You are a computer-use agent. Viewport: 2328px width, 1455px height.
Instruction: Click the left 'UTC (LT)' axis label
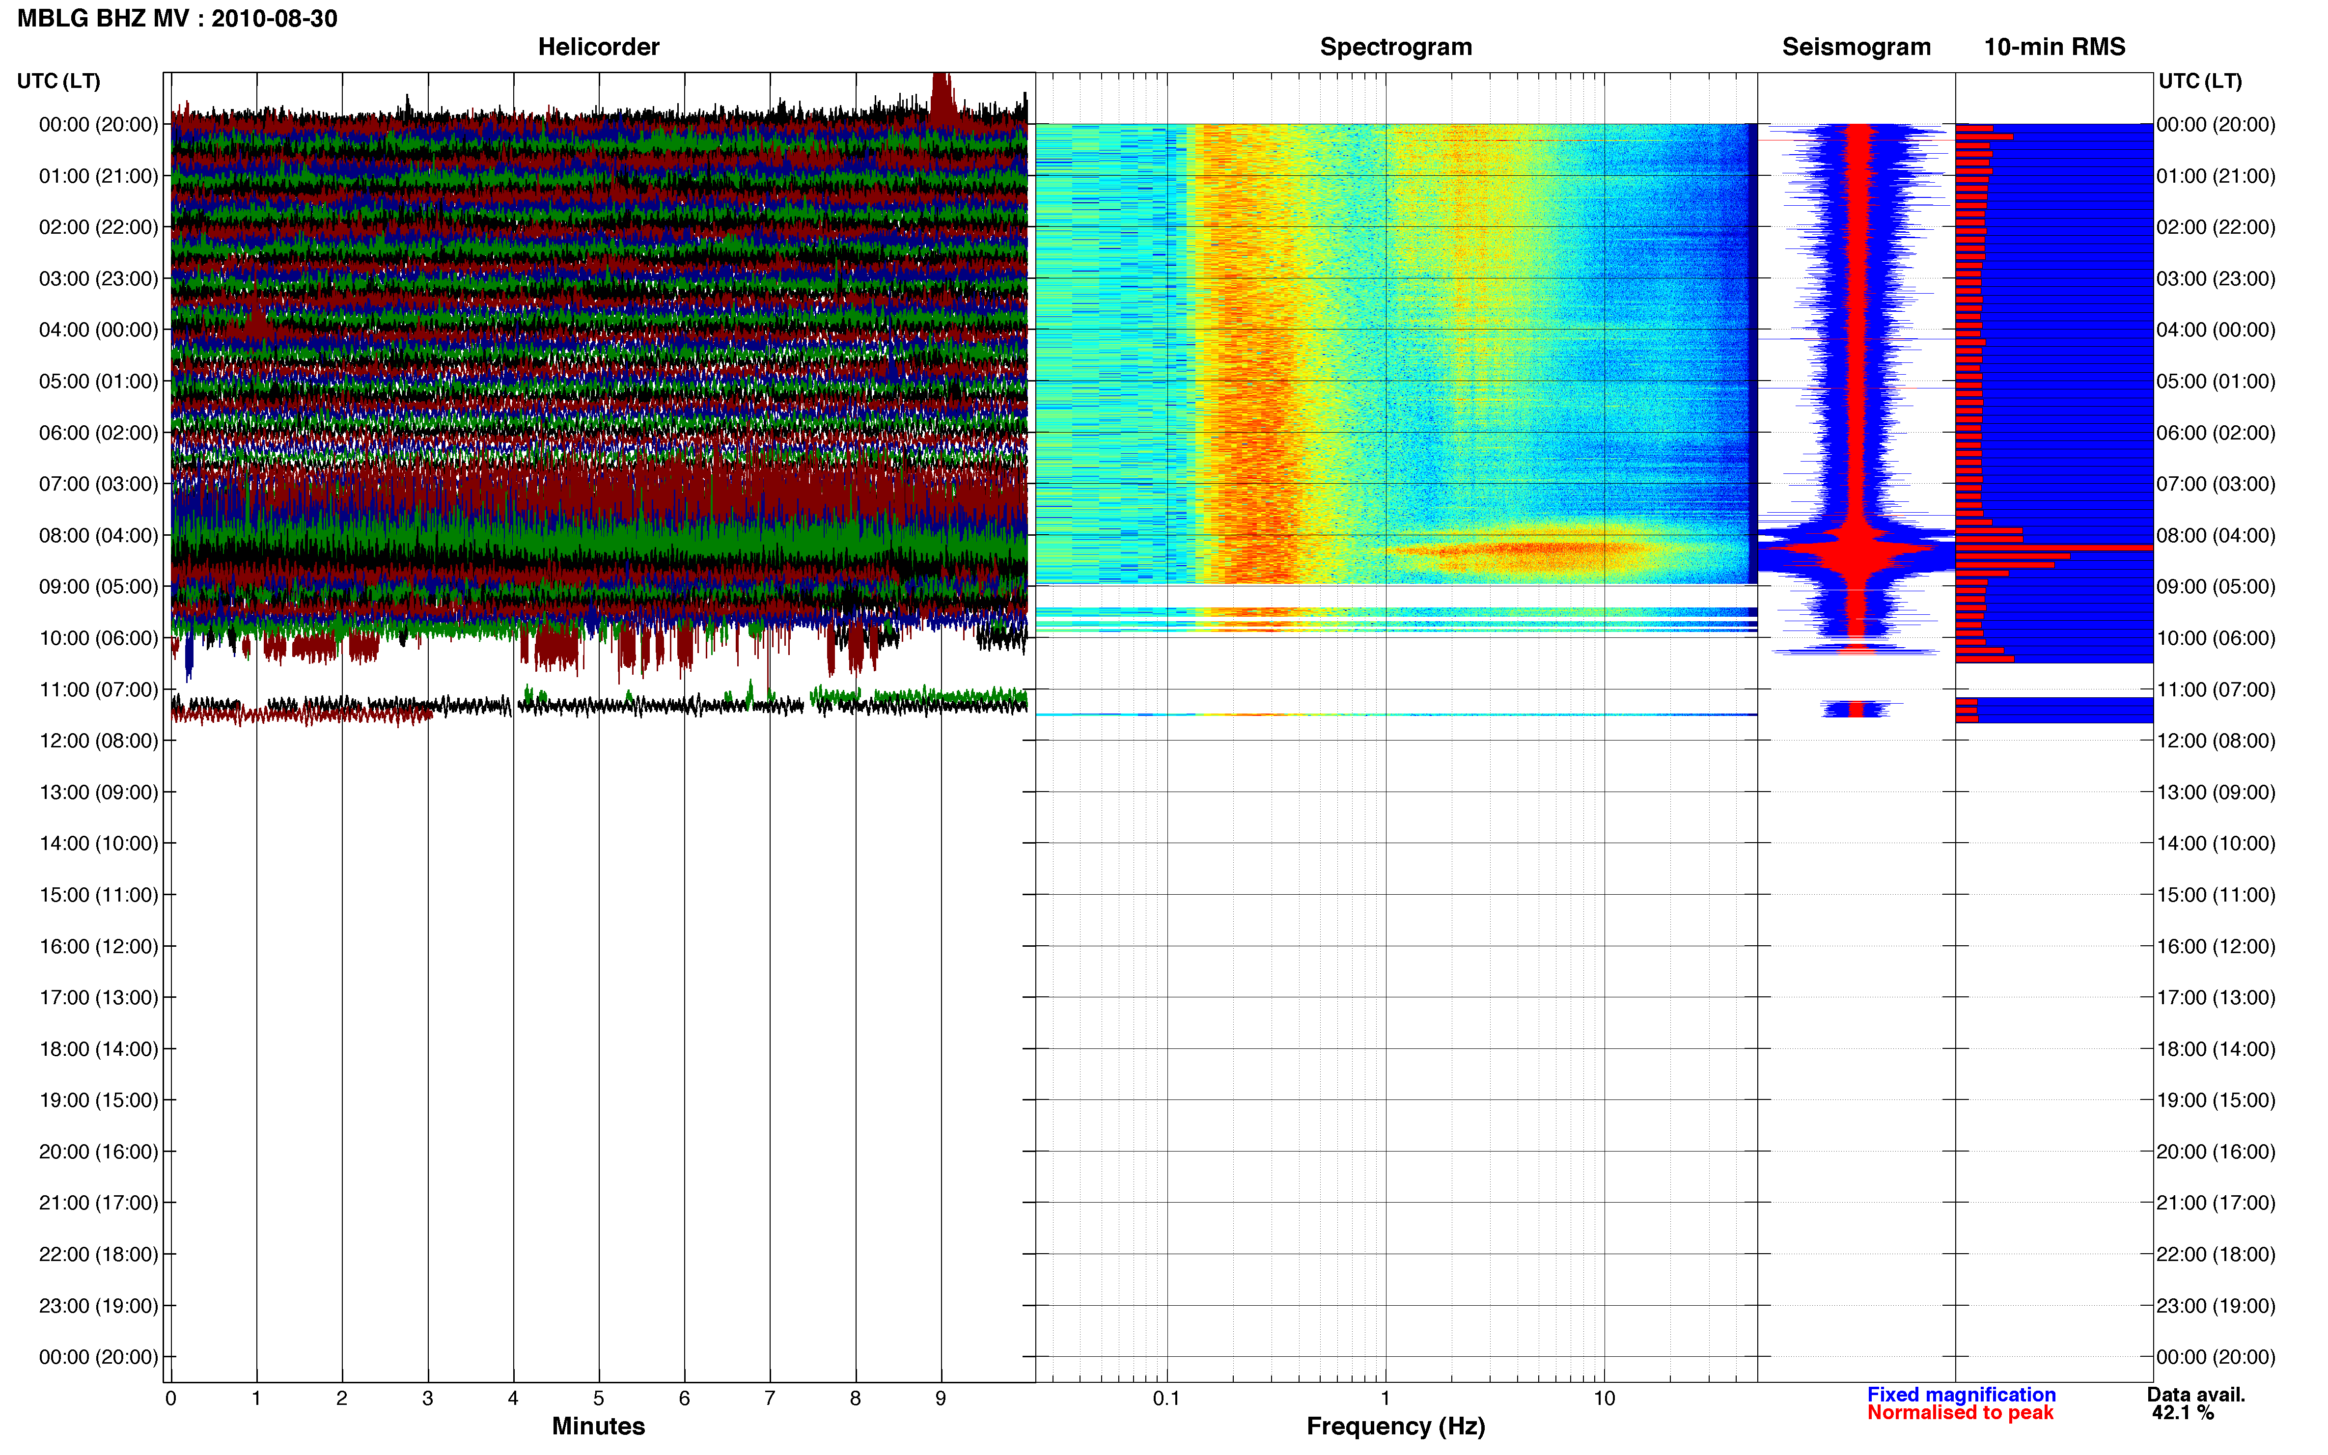pos(59,81)
